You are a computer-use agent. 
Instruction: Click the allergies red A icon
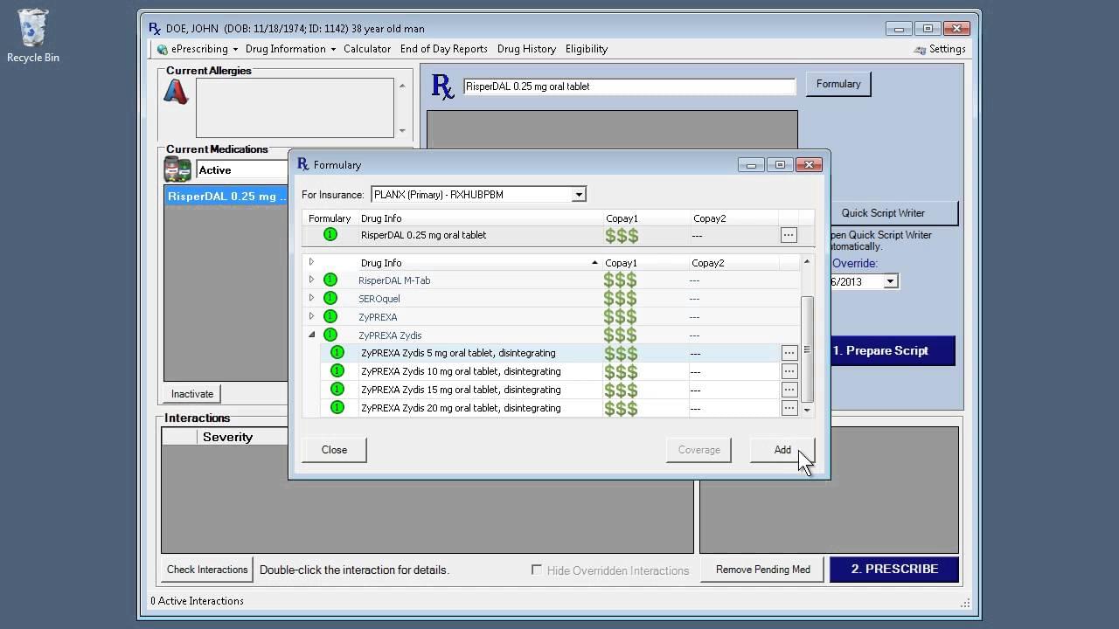click(x=176, y=92)
